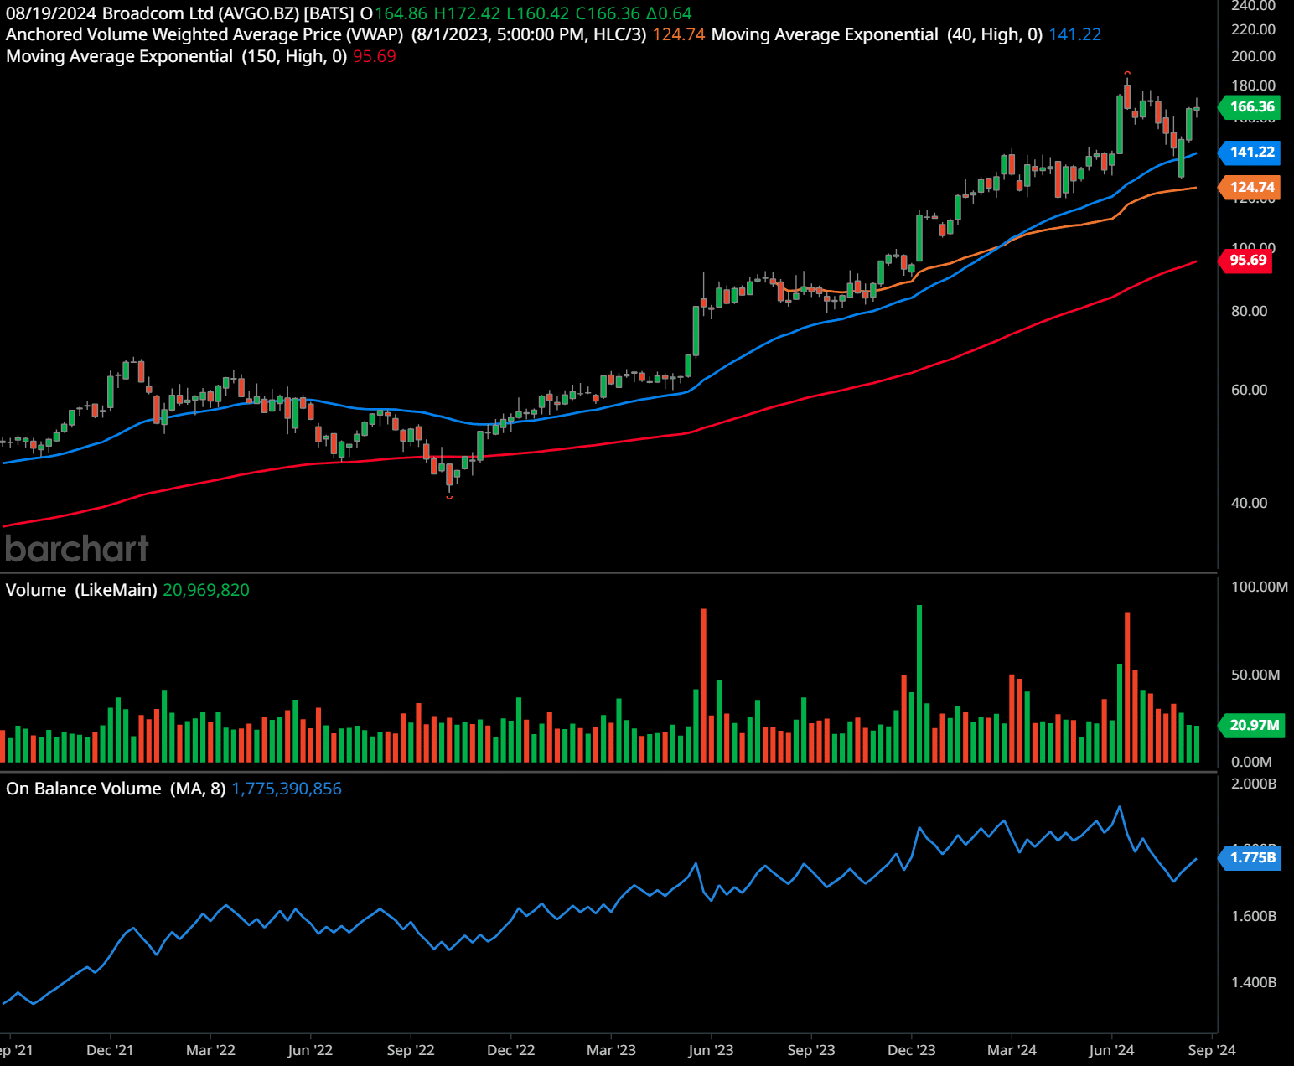1294x1066 pixels.
Task: Click the Dec '23 date axis label
Action: click(912, 1050)
